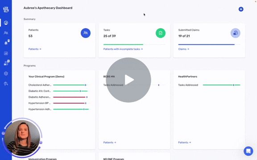257x160 pixels.
Task: Click the Tasks progress bar
Action: pos(134,44)
